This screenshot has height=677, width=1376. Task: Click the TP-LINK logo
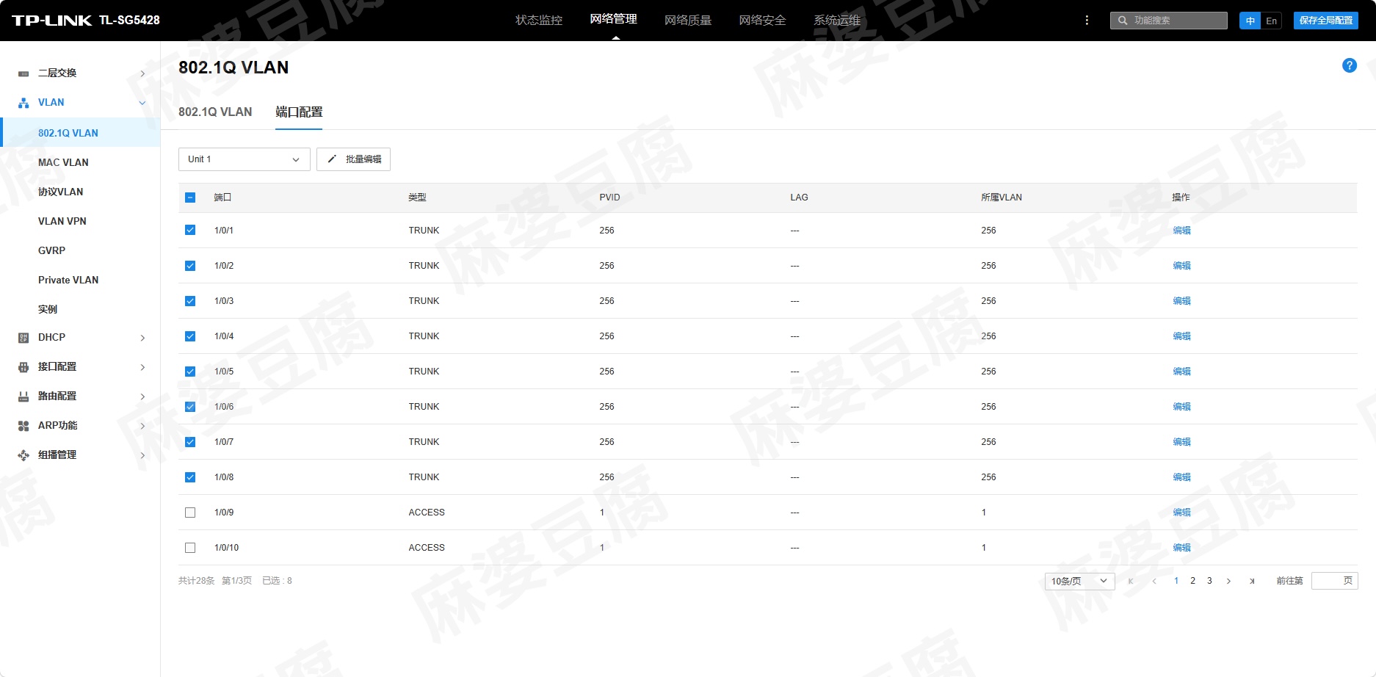(51, 21)
